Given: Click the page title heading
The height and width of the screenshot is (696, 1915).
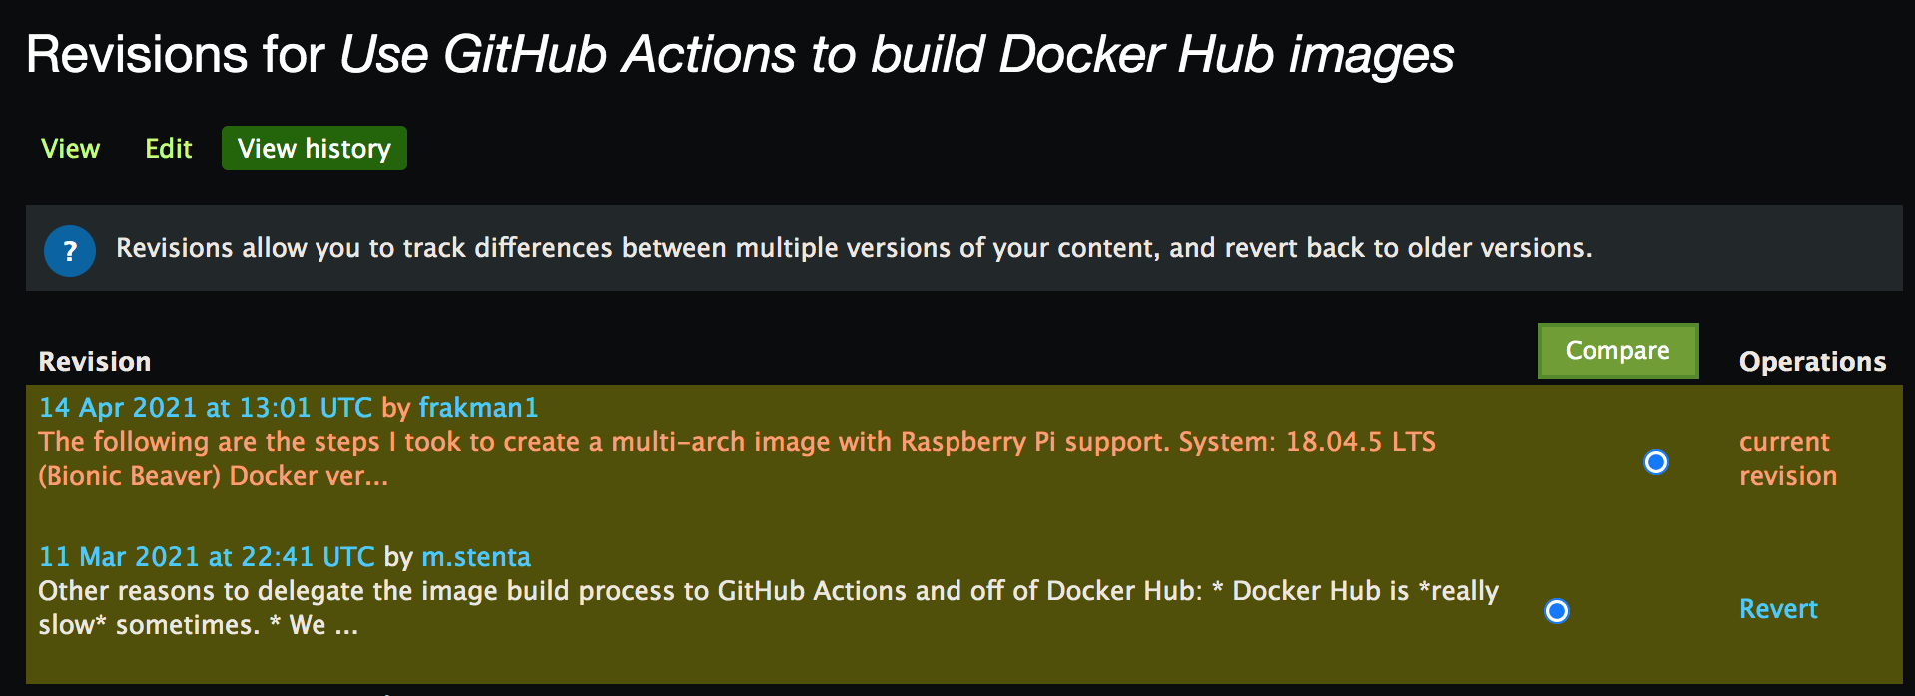Looking at the screenshot, I should tap(739, 55).
